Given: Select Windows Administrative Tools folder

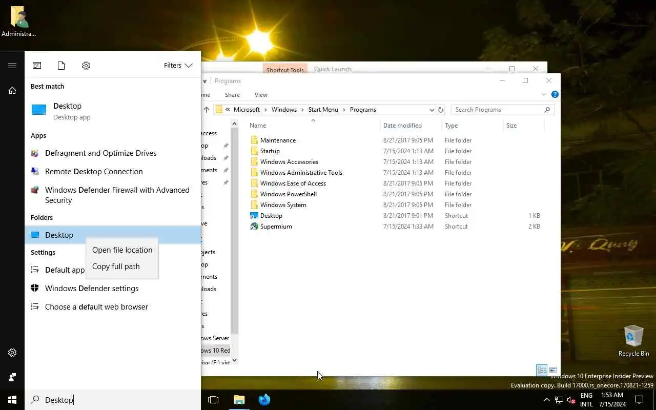Looking at the screenshot, I should (x=301, y=173).
